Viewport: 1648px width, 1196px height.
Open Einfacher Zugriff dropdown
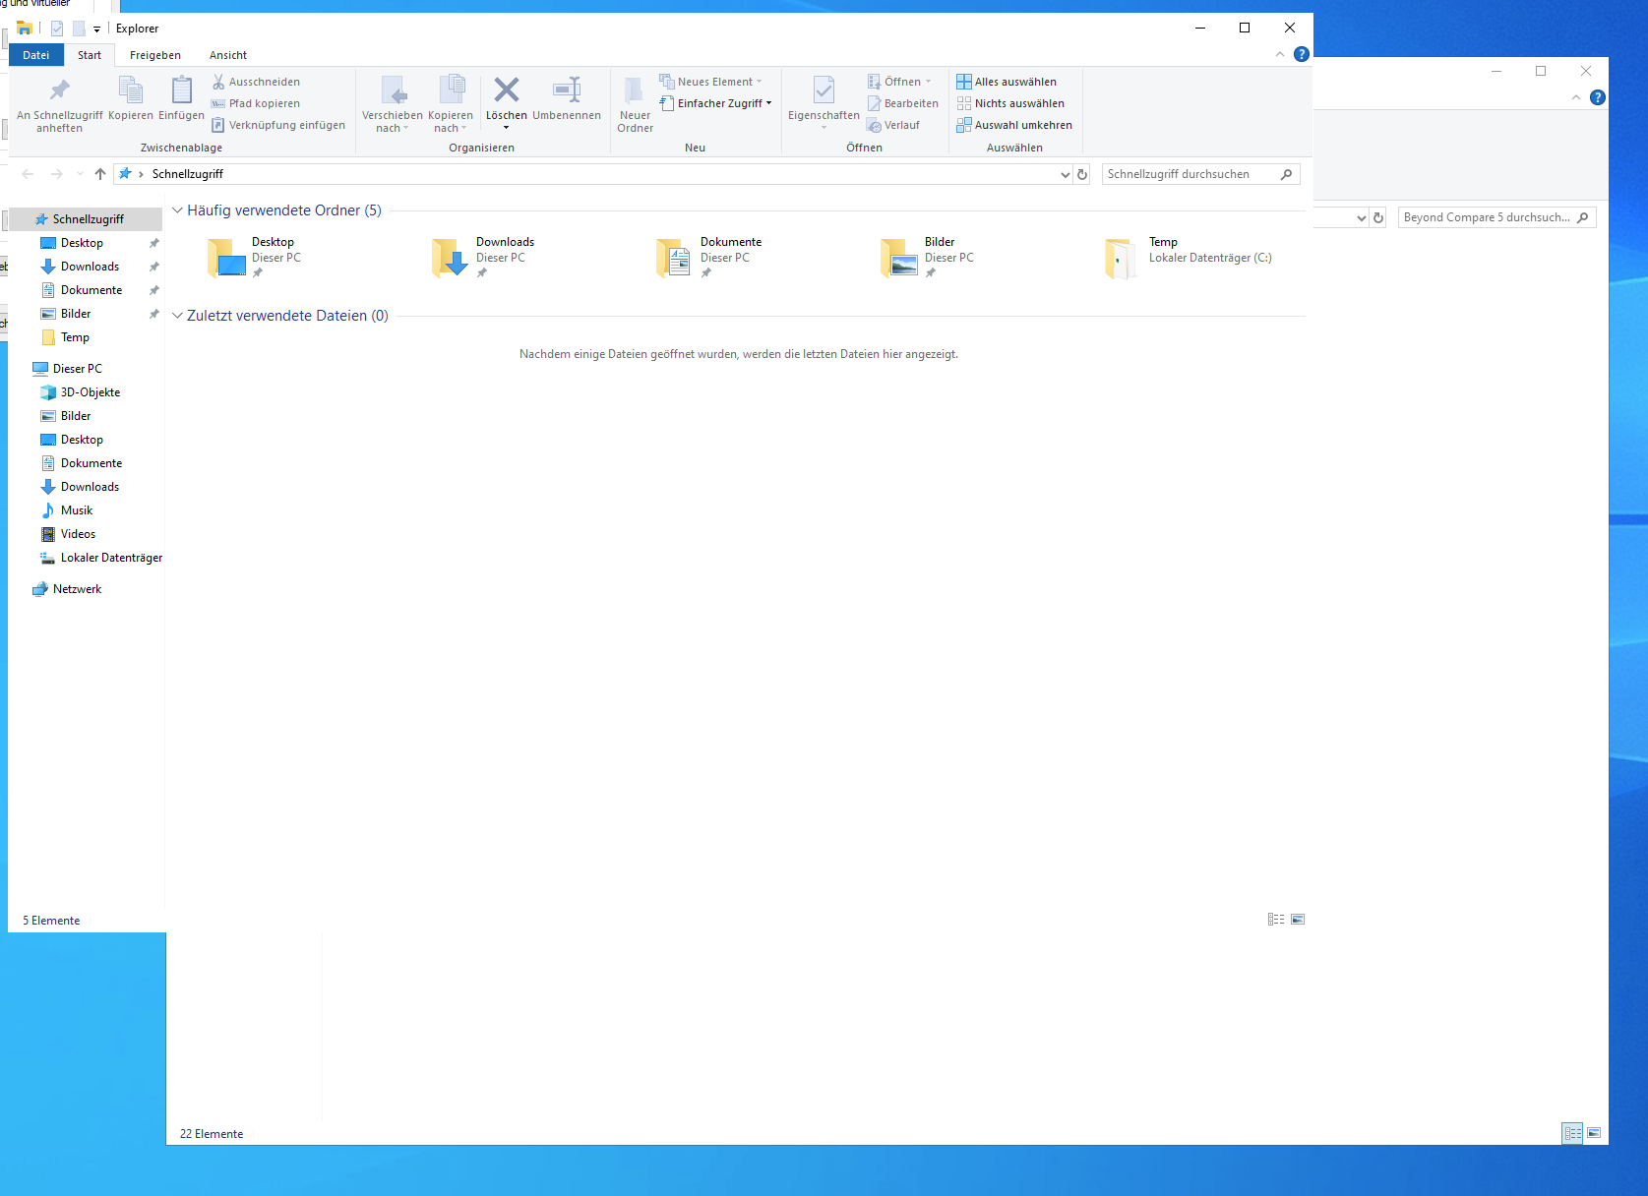pyautogui.click(x=716, y=103)
